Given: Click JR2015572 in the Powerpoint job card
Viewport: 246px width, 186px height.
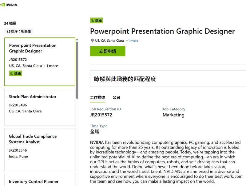Looking at the screenshot, I should 18,60.
